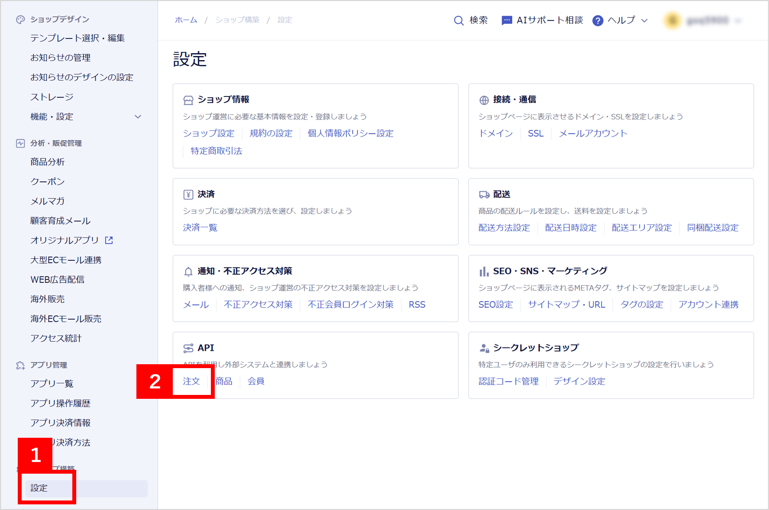This screenshot has width=769, height=510.
Task: Open クーポン in the sidebar
Action: click(x=48, y=182)
